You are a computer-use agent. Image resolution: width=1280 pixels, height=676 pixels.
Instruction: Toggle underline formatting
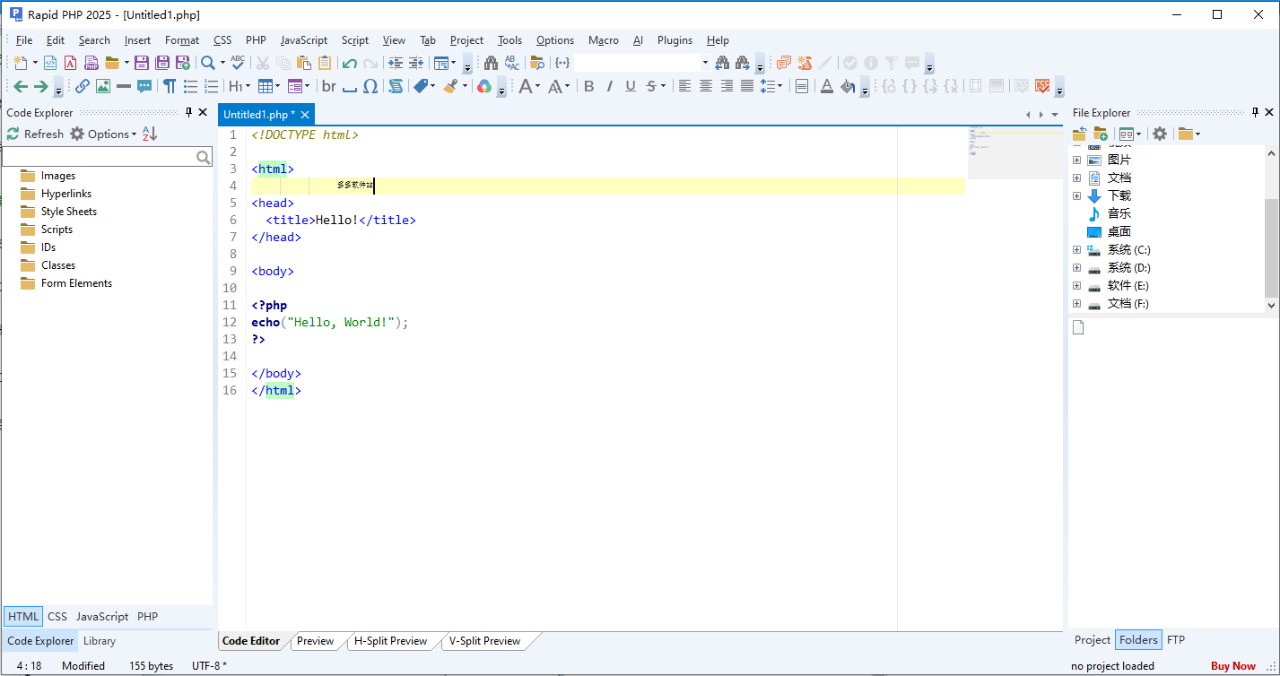630,86
